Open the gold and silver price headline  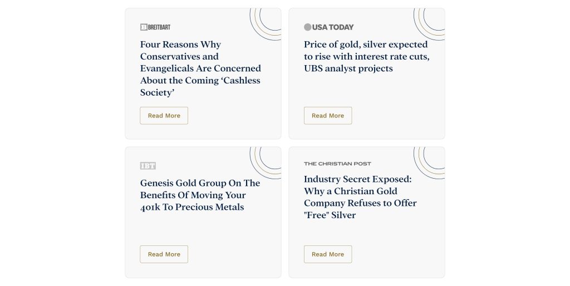366,56
